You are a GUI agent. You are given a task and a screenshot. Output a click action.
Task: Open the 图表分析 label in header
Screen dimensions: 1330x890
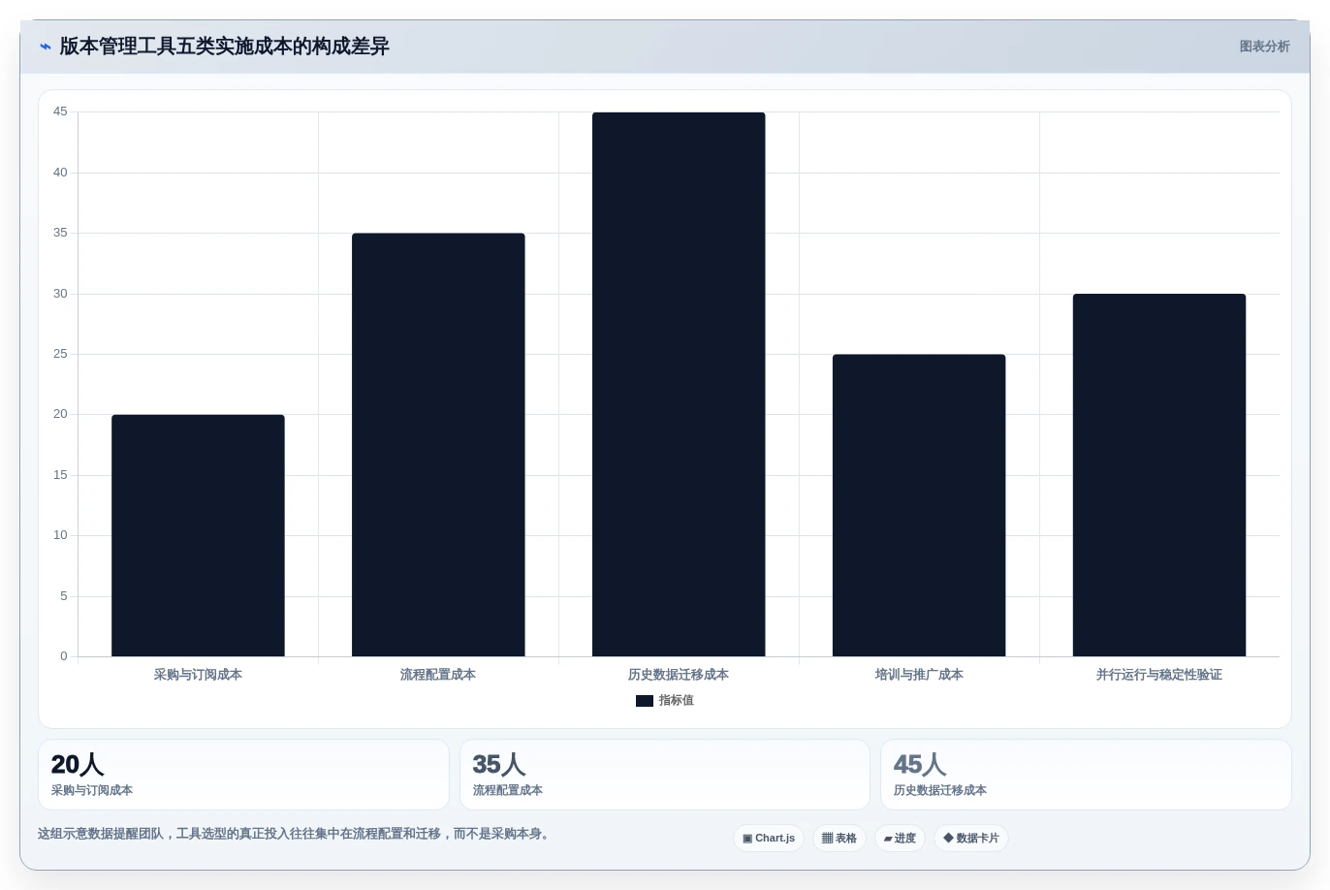pyautogui.click(x=1264, y=47)
